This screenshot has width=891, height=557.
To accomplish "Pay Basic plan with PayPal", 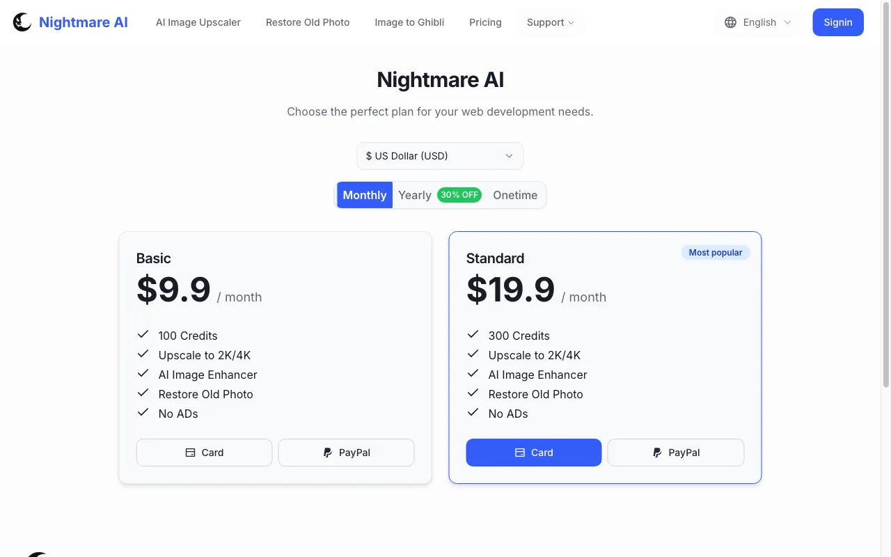I will [x=346, y=453].
